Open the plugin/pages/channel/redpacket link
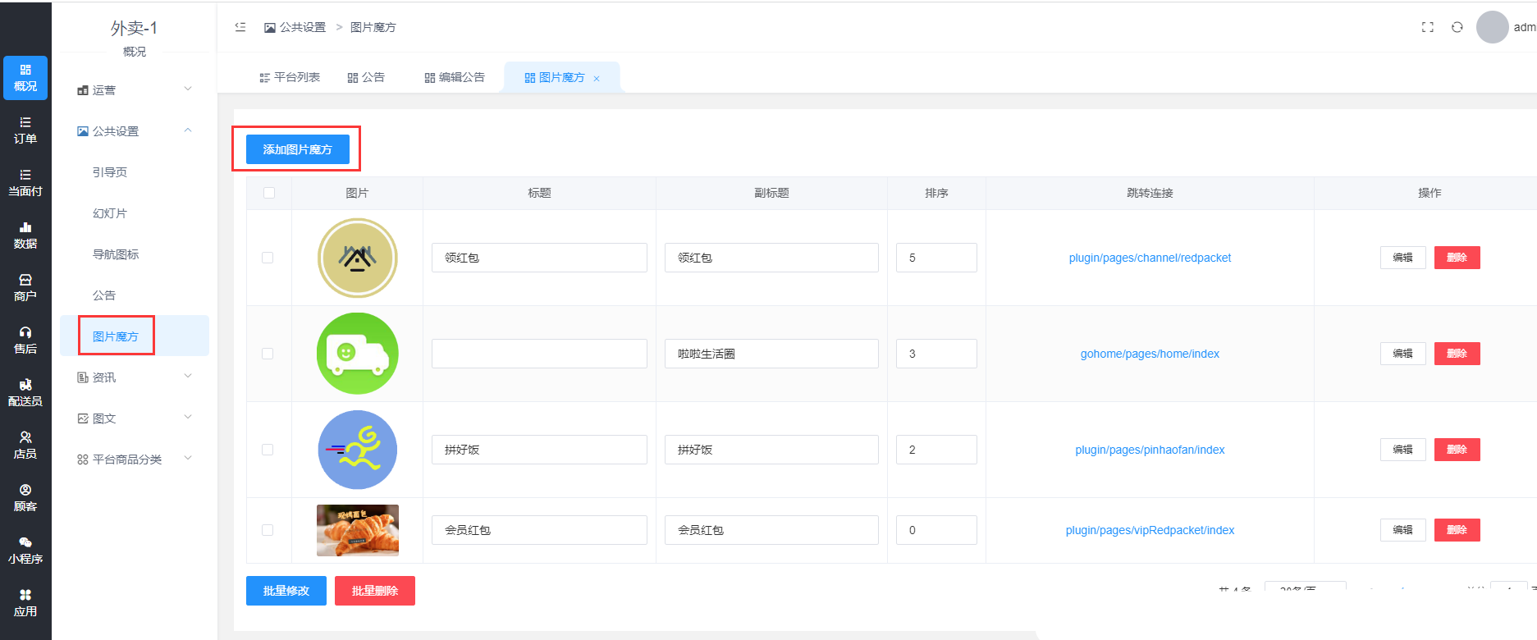Image resolution: width=1537 pixels, height=640 pixels. point(1150,258)
